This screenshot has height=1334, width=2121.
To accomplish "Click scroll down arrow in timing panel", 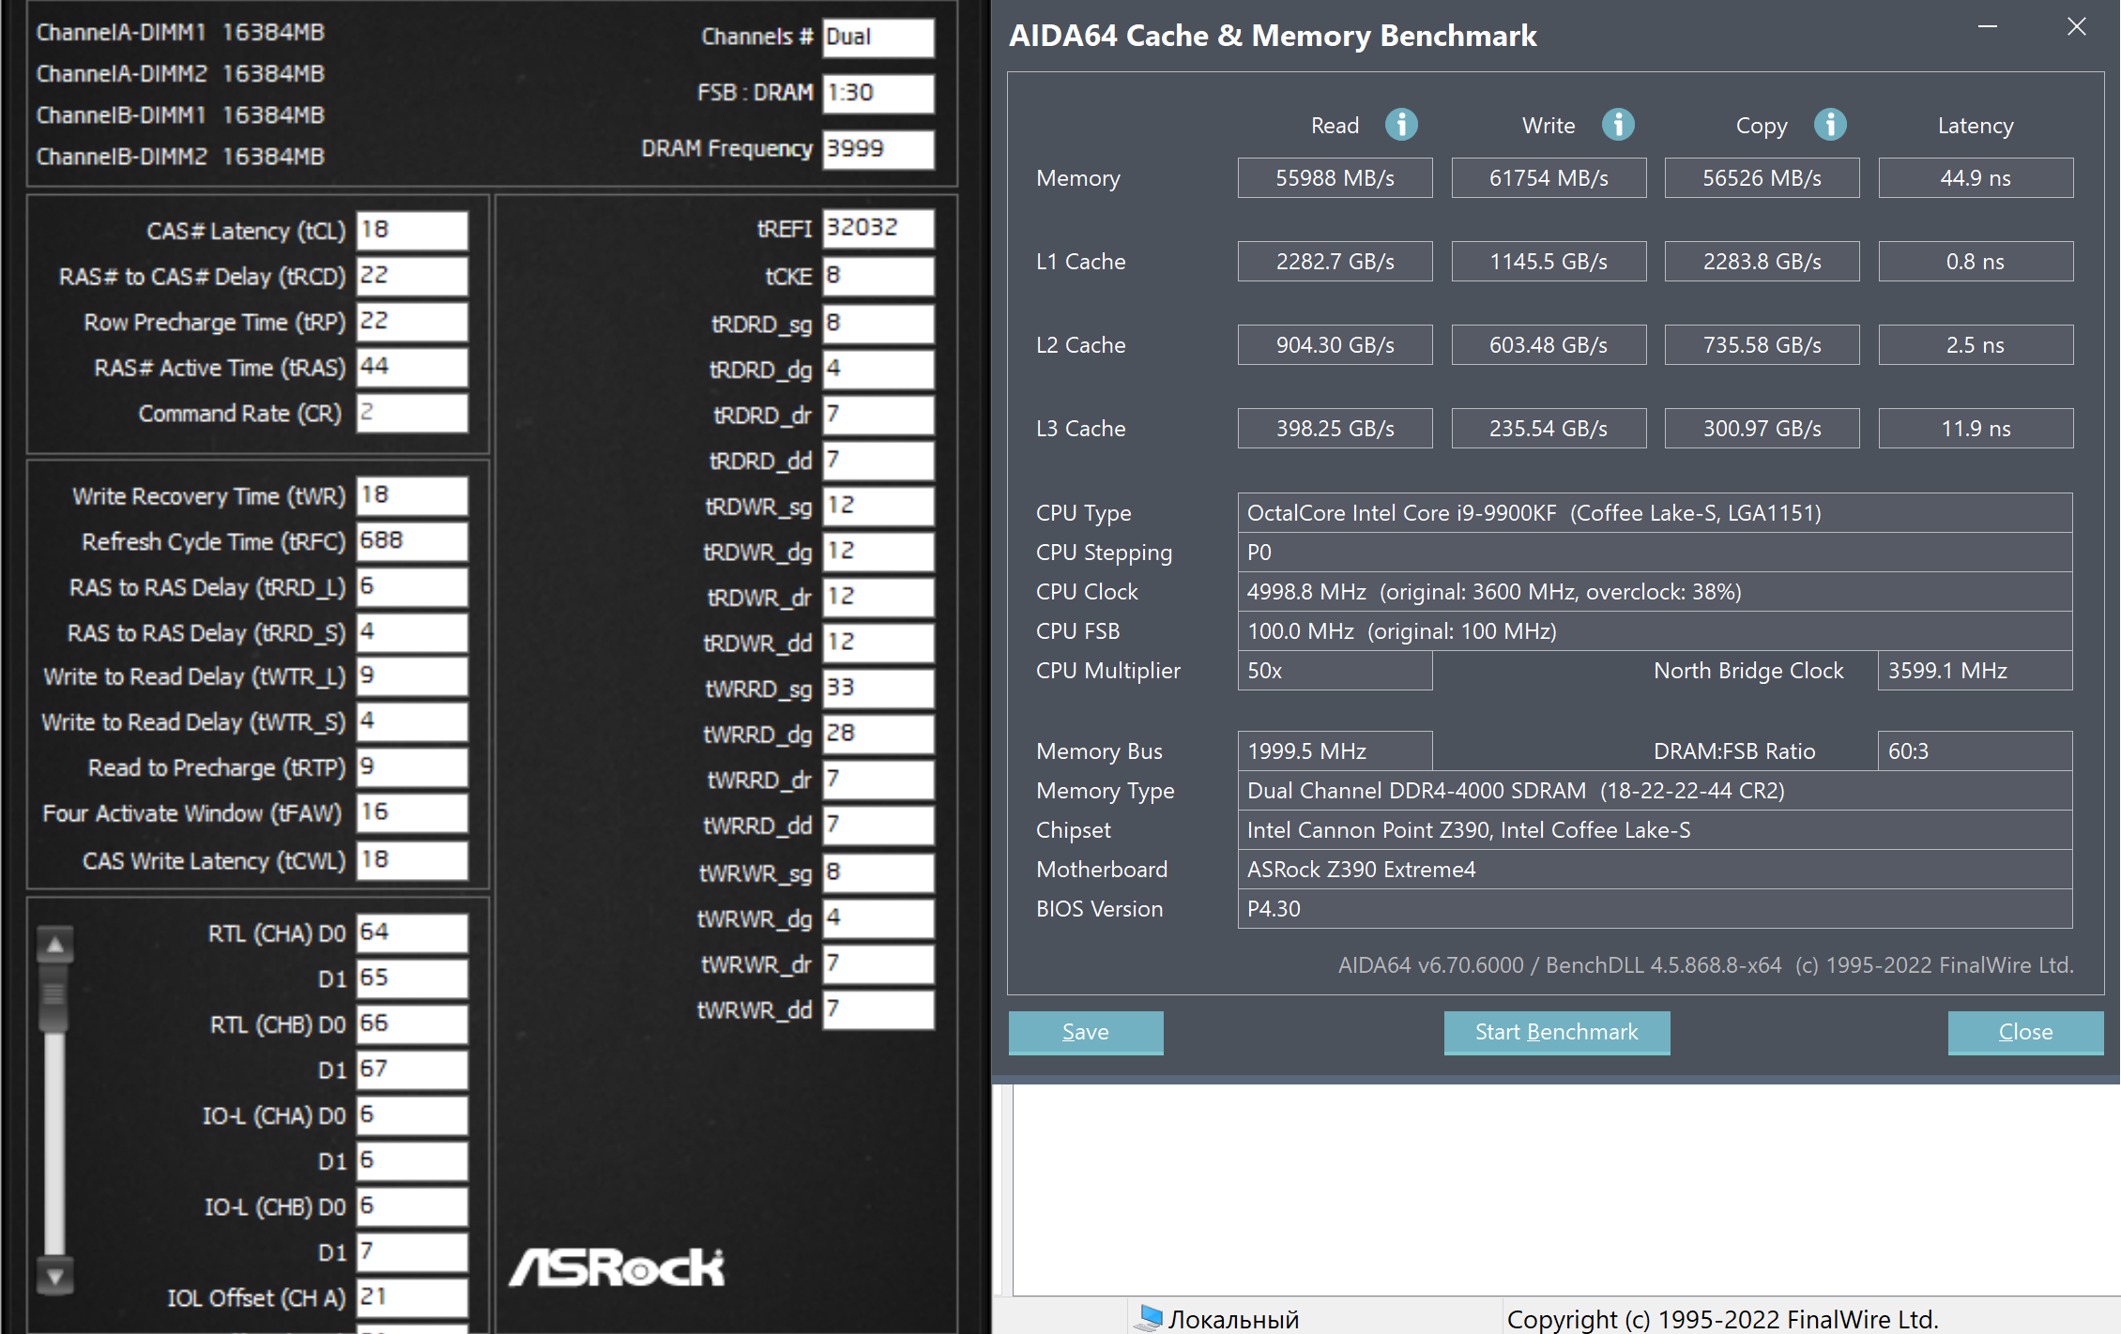I will pos(55,1276).
